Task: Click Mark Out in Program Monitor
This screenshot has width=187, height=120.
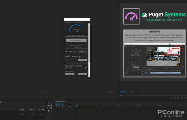Action: click(x=178, y=98)
